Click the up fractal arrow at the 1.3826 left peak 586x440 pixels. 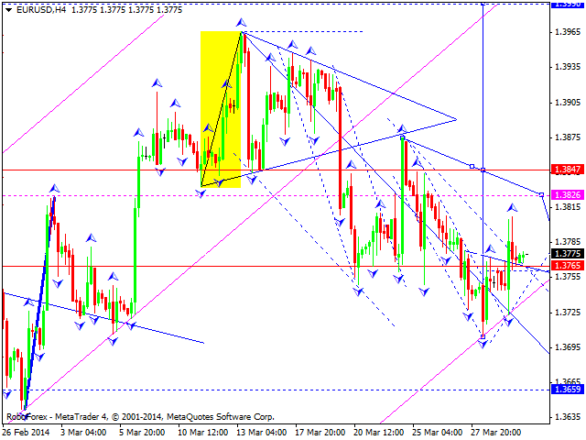coord(55,189)
